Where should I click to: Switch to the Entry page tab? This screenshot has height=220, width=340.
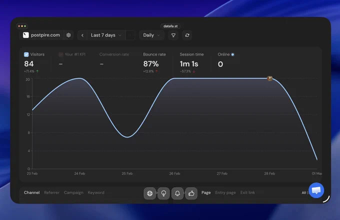point(225,192)
